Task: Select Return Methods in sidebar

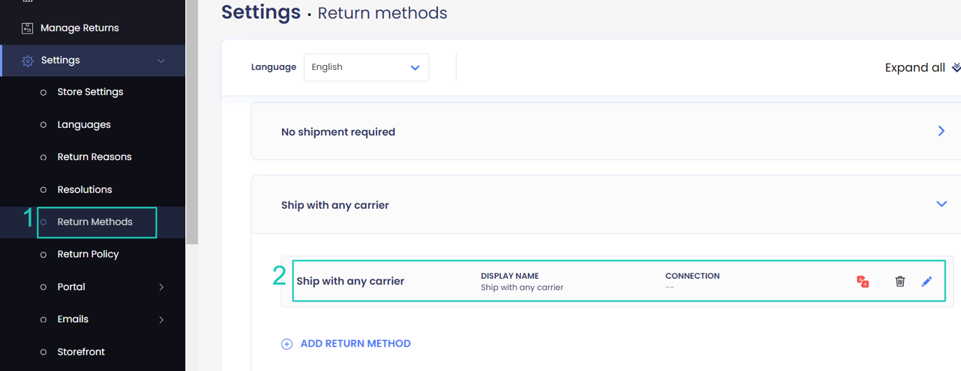Action: click(95, 222)
